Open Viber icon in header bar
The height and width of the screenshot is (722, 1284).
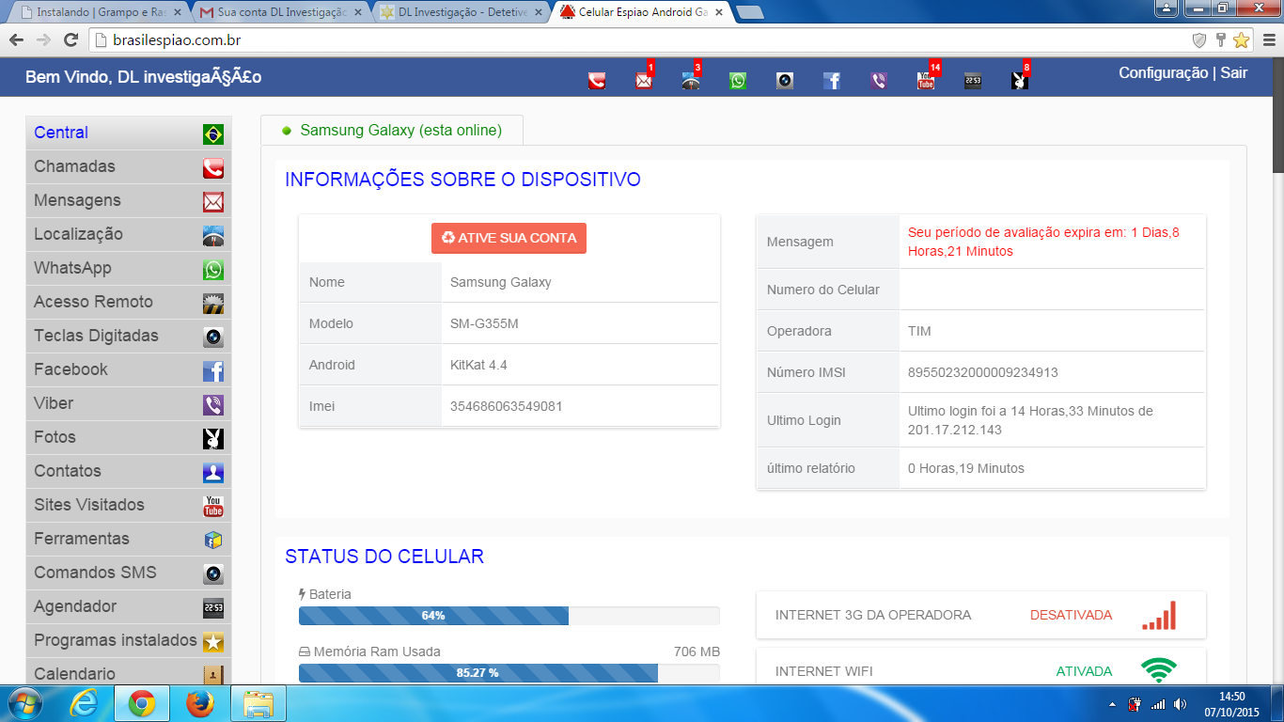[x=879, y=81]
